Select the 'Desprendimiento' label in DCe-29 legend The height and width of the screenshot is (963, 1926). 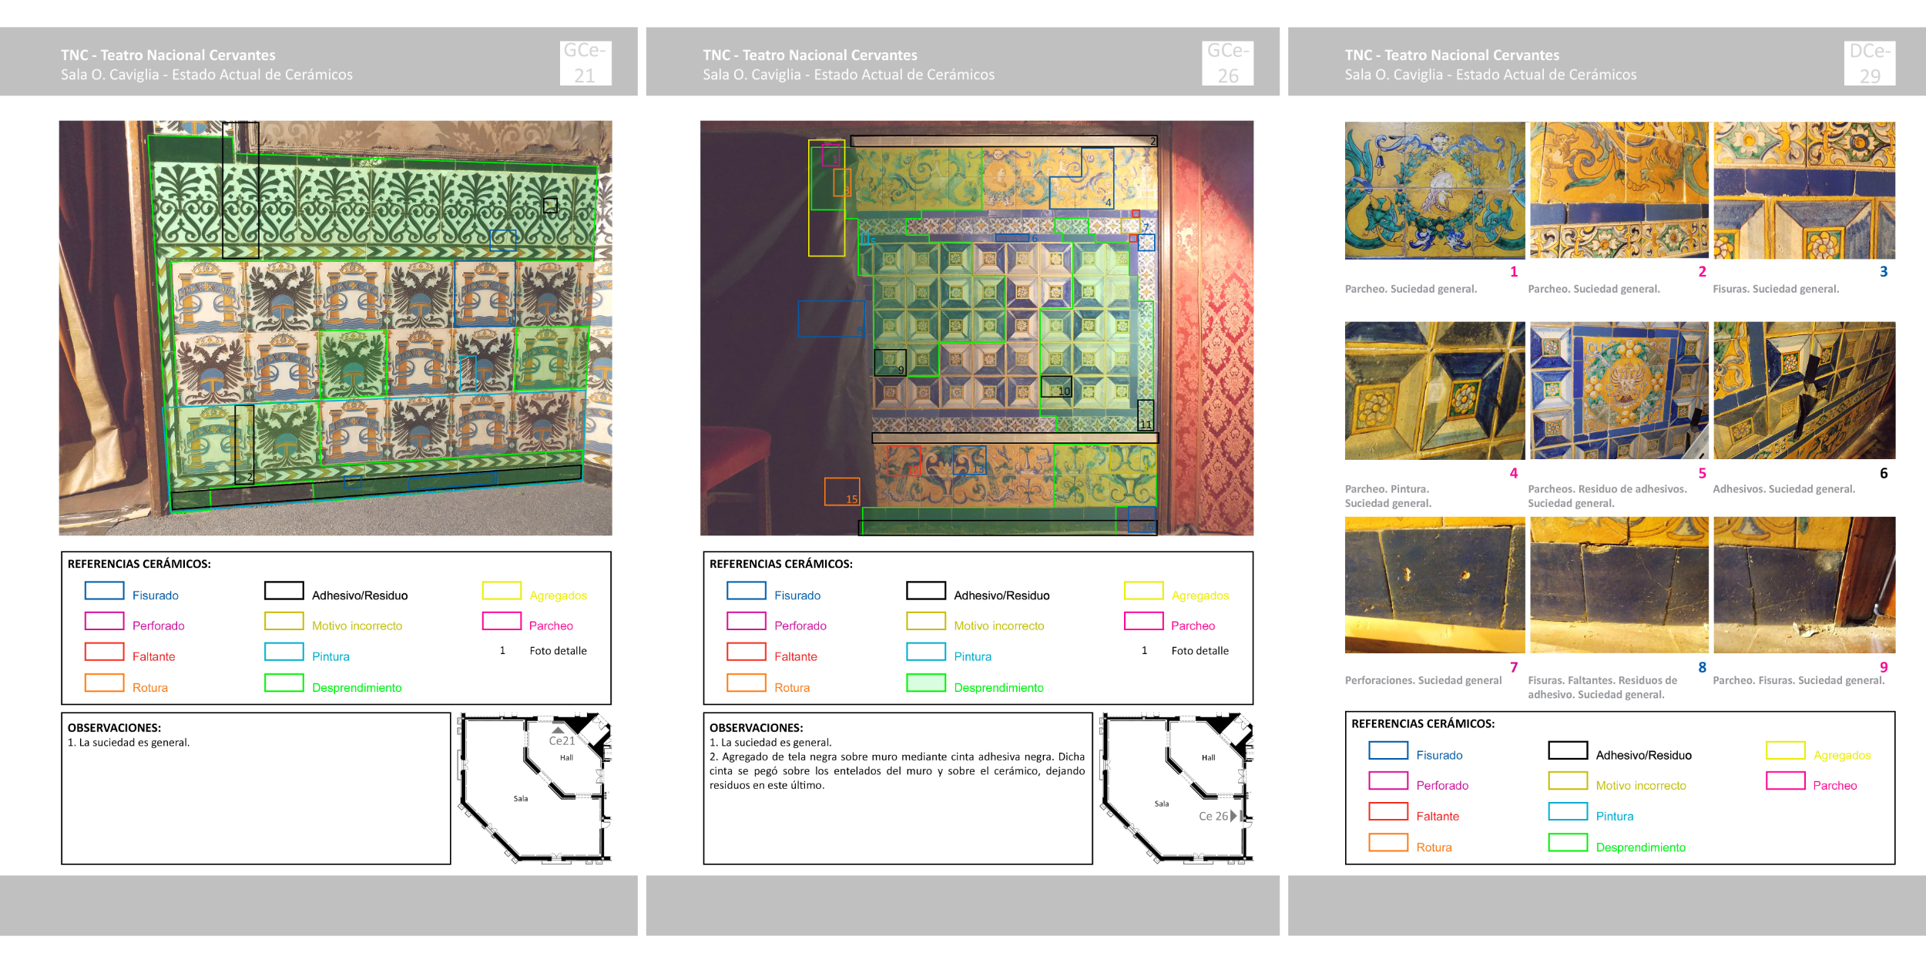(1641, 847)
